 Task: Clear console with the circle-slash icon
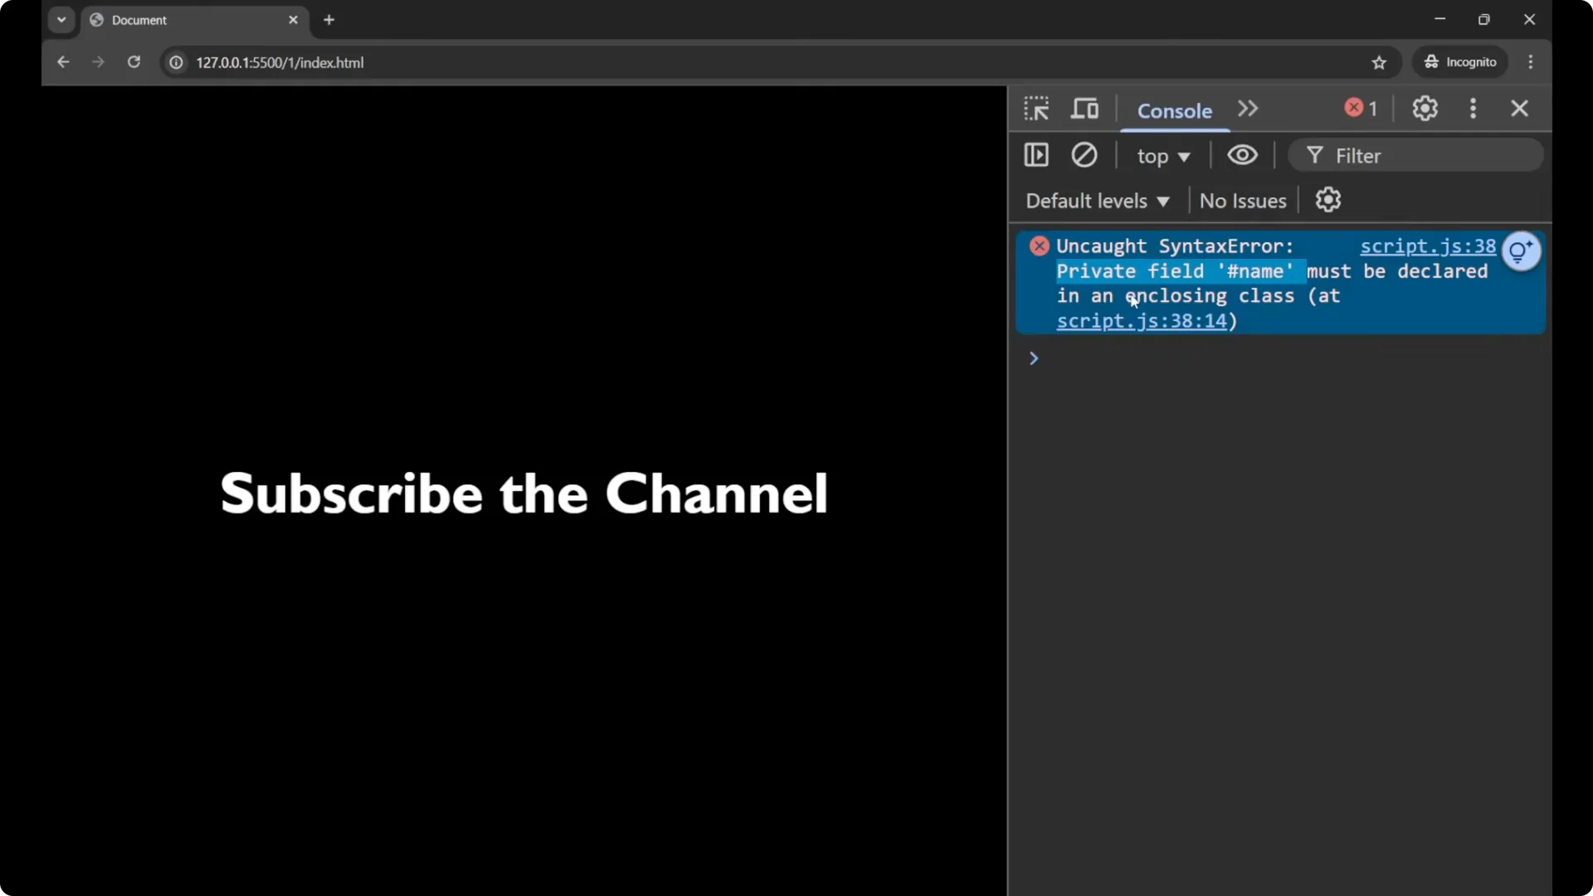click(x=1084, y=155)
